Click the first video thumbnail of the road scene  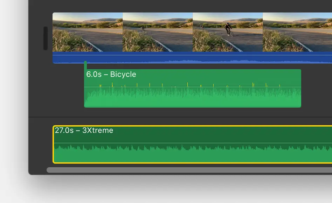pyautogui.click(x=87, y=31)
